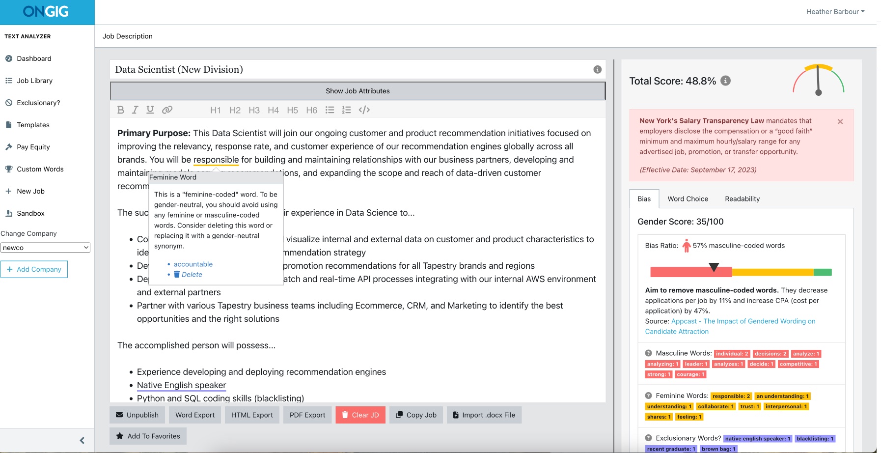Open the Appcast gendered wording source link
Image resolution: width=881 pixels, height=453 pixels.
point(730,326)
